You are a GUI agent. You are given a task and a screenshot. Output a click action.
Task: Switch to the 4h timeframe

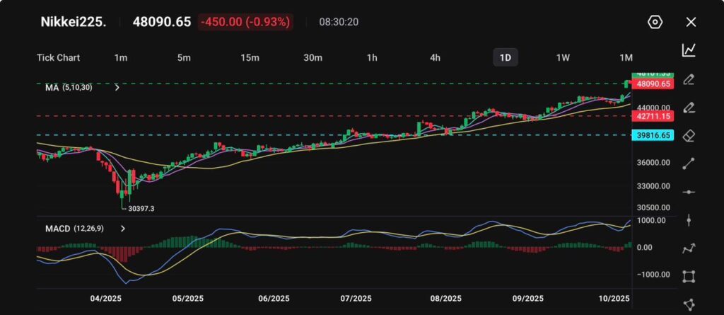[435, 57]
